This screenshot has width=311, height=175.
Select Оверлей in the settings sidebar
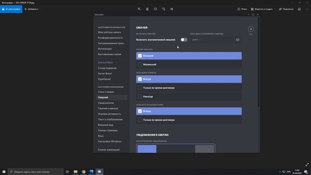[112, 97]
